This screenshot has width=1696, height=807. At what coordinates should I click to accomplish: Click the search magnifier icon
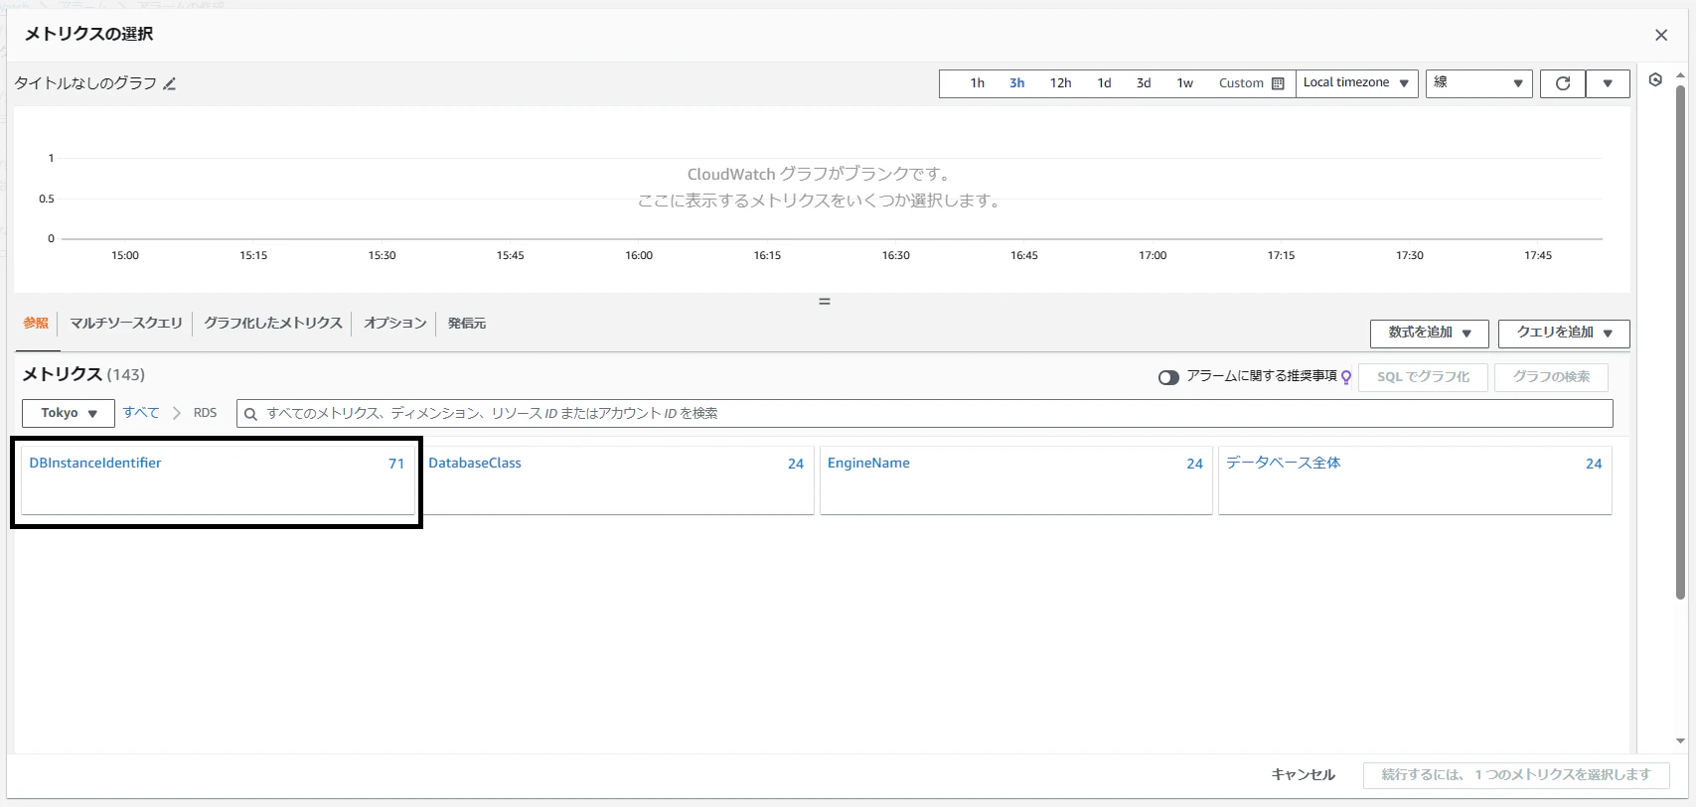250,414
